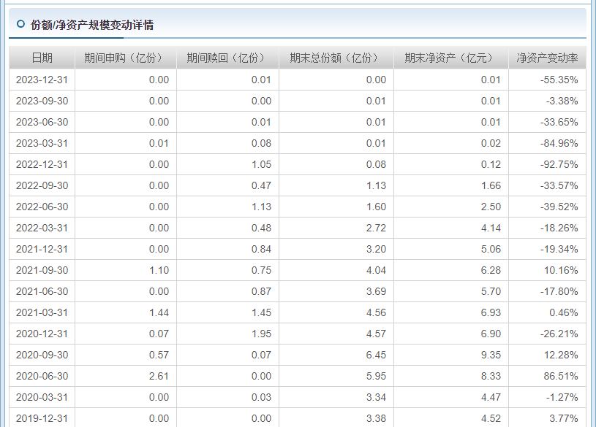Select the 期末净资产（亿元） column header
Image resolution: width=596 pixels, height=427 pixels.
[450, 58]
